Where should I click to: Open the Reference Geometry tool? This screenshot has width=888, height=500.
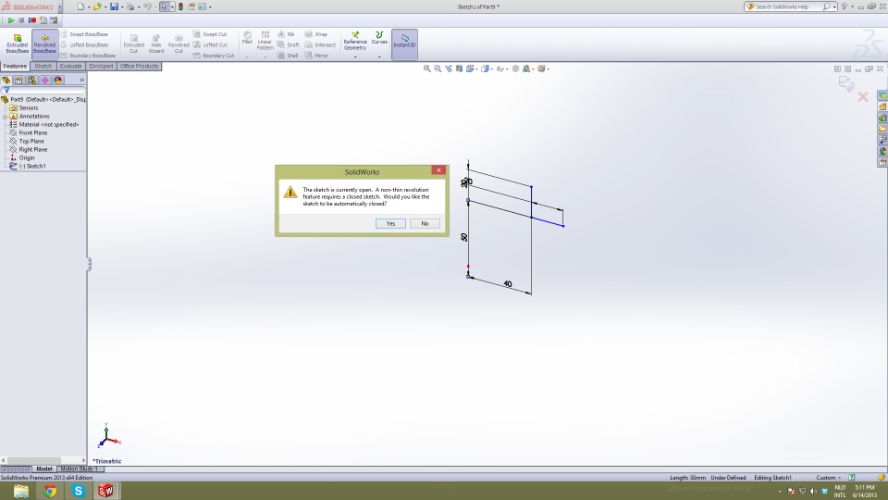click(355, 41)
